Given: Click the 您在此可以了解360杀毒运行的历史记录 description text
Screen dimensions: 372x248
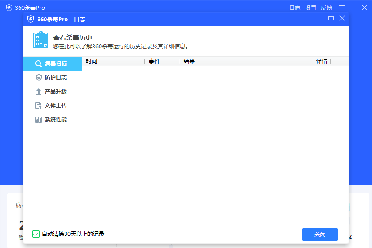Looking at the screenshot, I should click(121, 46).
